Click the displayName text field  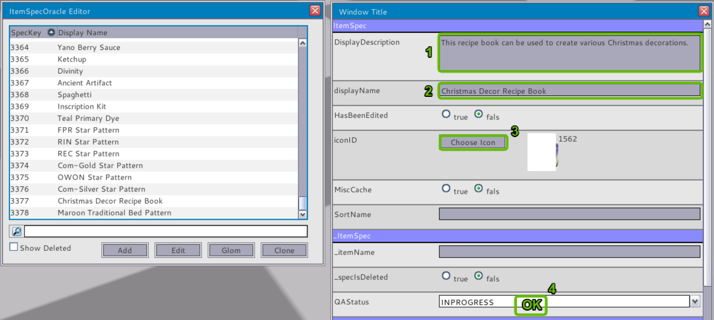point(569,91)
